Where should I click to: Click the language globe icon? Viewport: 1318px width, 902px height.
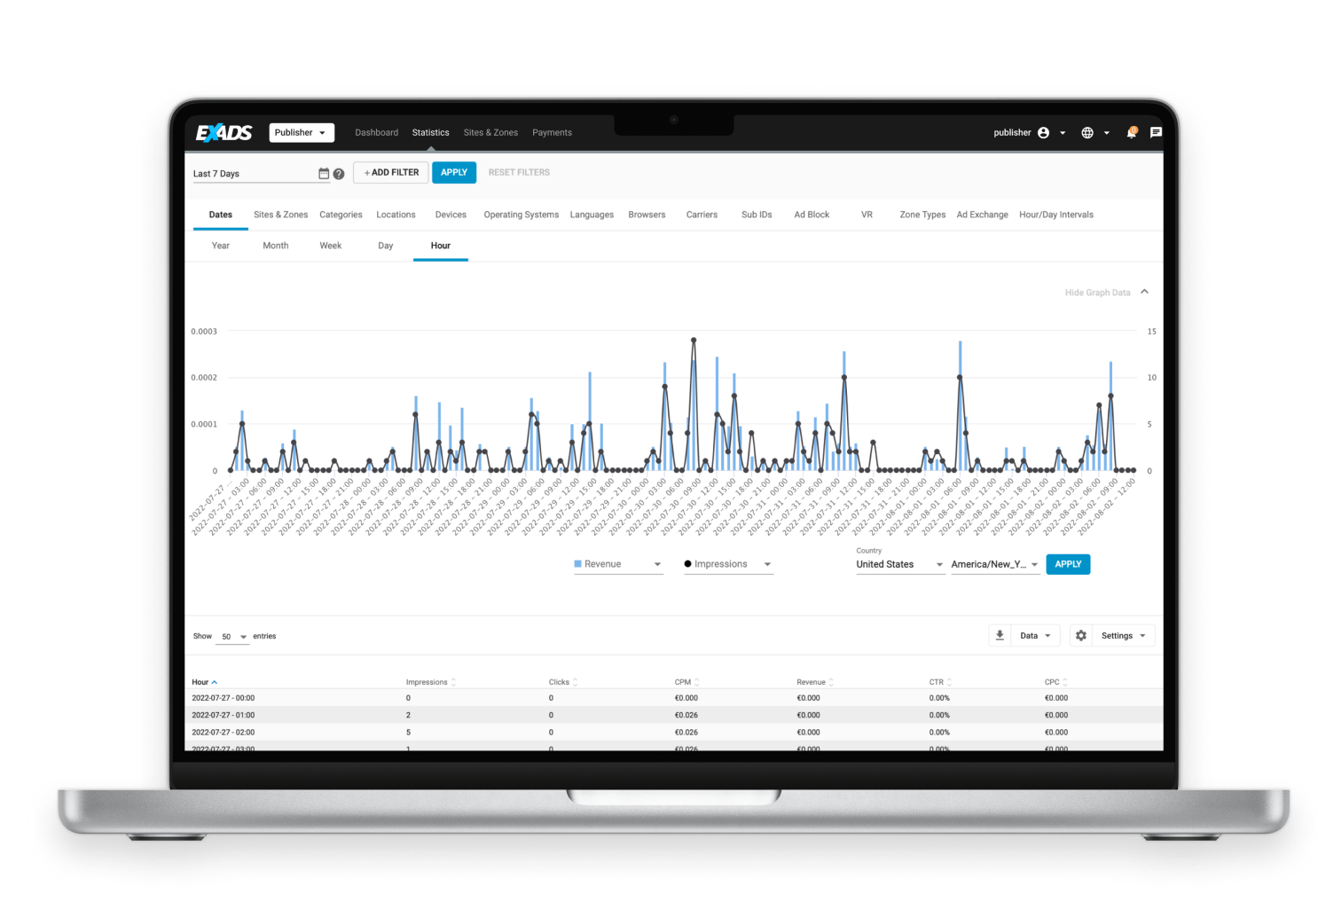[x=1087, y=132]
